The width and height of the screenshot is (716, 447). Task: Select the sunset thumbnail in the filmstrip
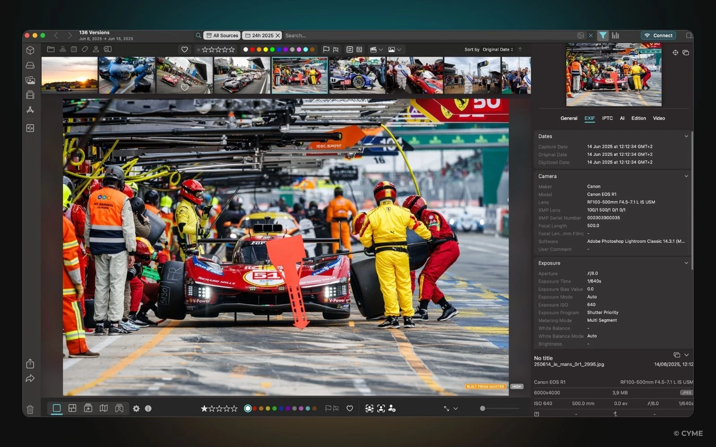point(69,75)
